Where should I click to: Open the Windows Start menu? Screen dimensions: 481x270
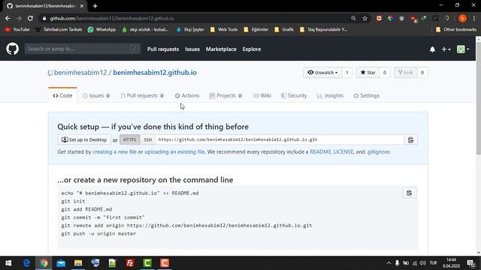[8, 263]
